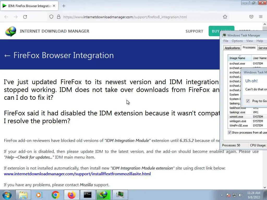Open the network tray icon
This screenshot has height=200, width=267.
(x=234, y=195)
